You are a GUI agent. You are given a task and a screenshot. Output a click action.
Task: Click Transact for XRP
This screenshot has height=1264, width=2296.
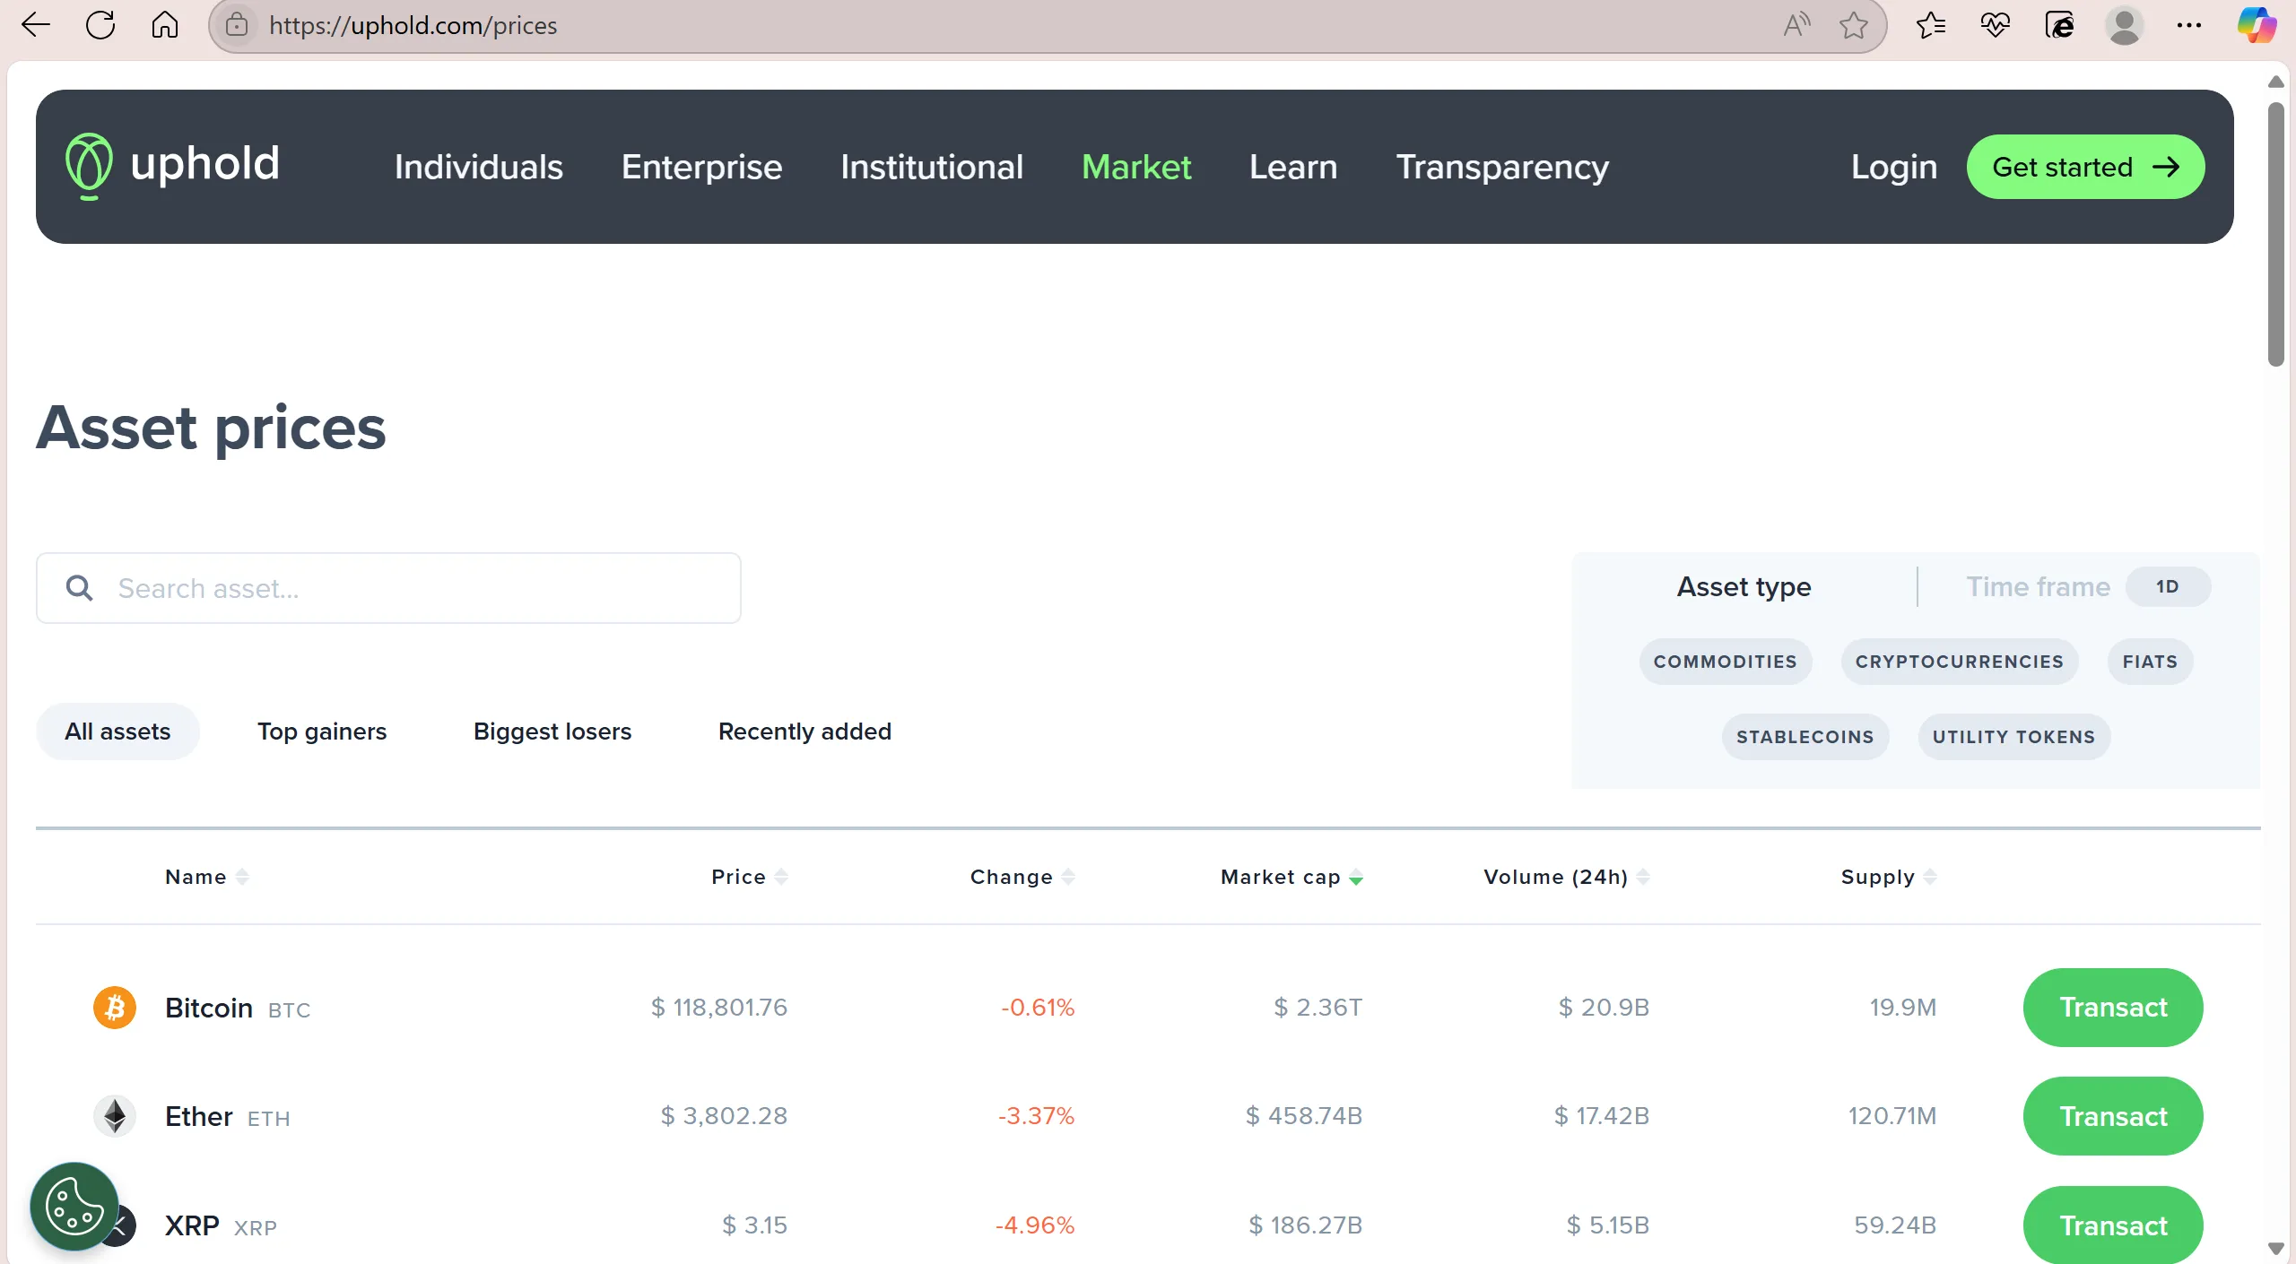[x=2113, y=1225]
